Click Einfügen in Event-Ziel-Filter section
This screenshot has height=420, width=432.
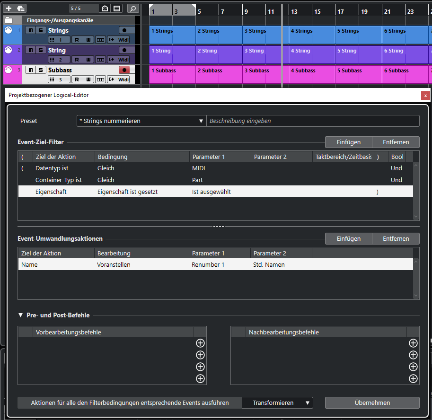click(348, 142)
